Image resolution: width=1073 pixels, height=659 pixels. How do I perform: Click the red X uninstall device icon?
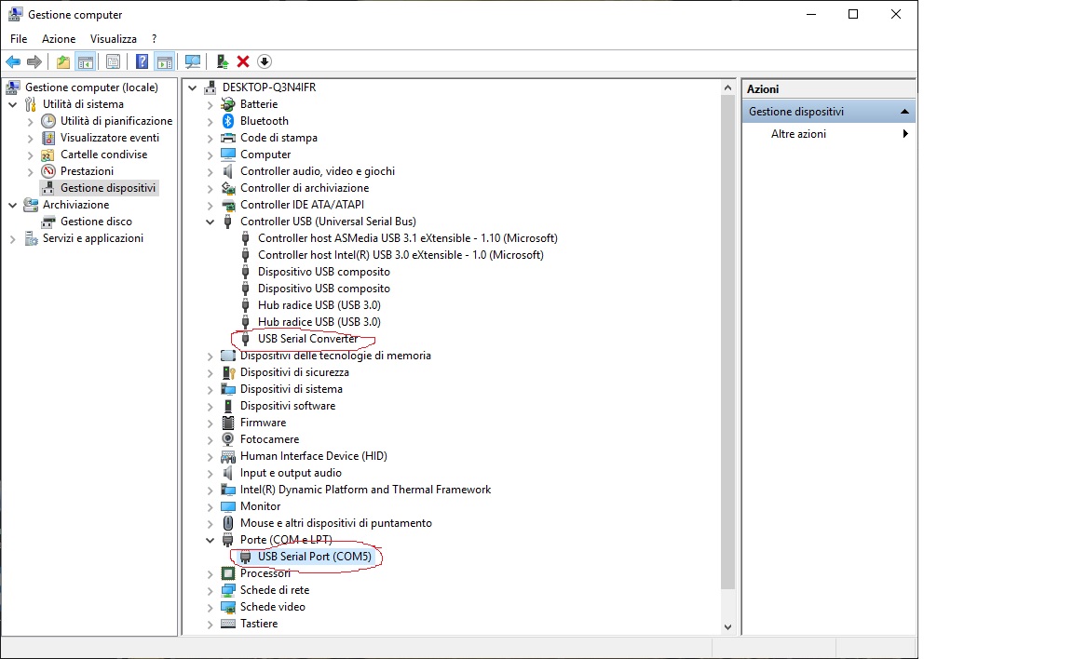(x=243, y=61)
